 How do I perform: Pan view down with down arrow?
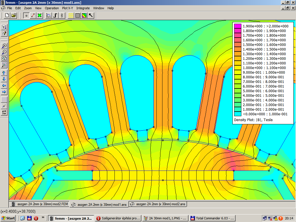4,79
